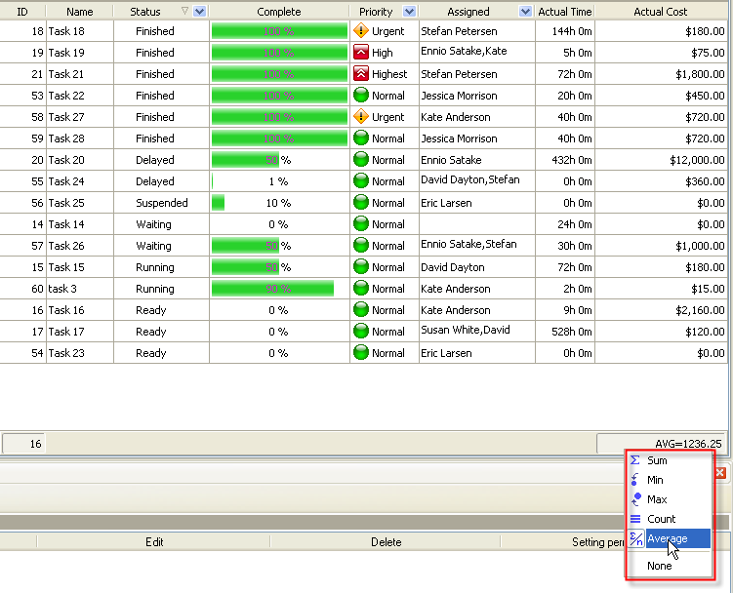This screenshot has height=593, width=733.
Task: Click the Highest priority icon for Task 21
Action: click(361, 74)
